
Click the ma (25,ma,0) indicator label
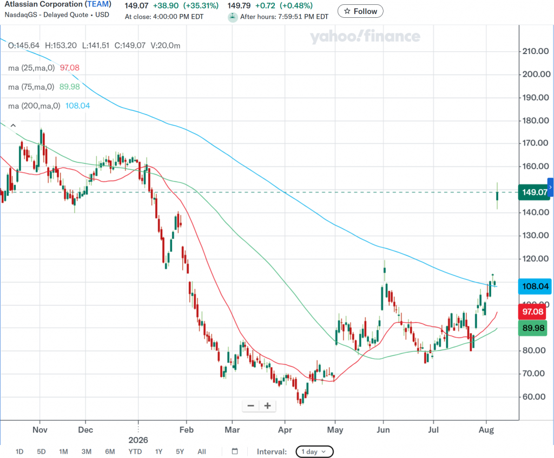(31, 68)
